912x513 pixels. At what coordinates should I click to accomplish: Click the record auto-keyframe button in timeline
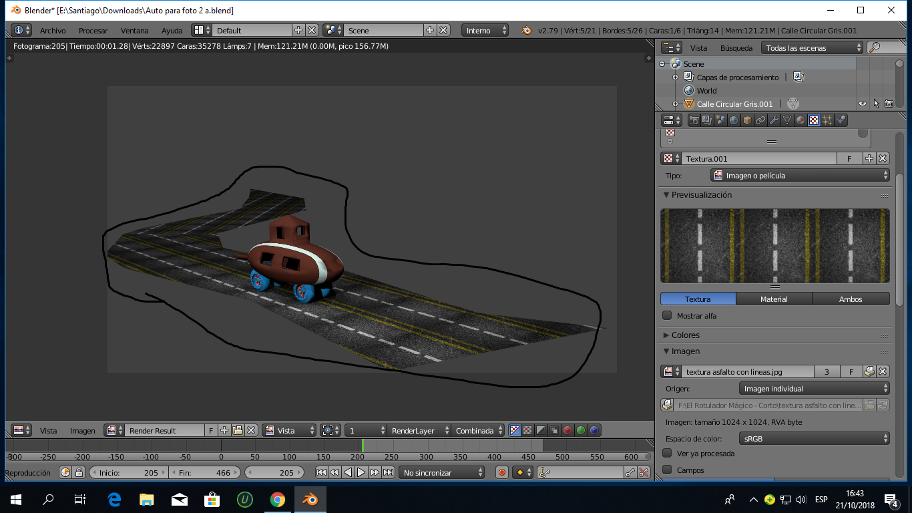click(x=502, y=472)
